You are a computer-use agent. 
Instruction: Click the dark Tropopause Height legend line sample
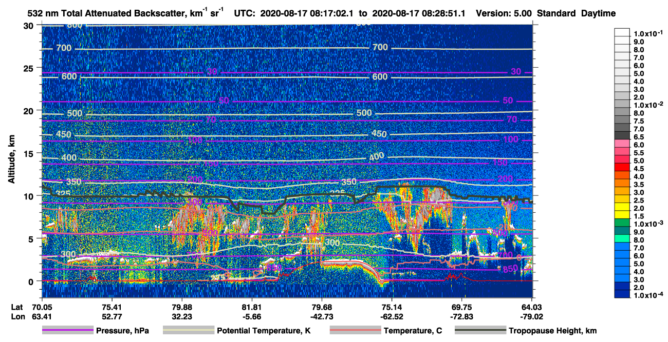[480, 331]
